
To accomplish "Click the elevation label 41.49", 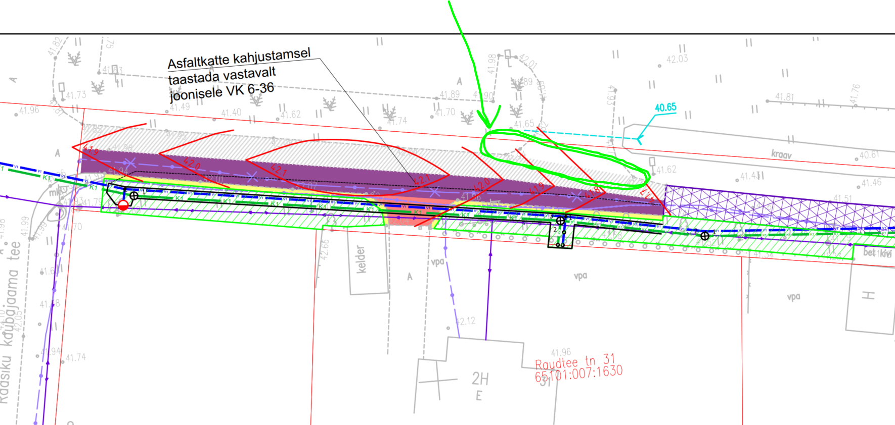I will point(180,107).
